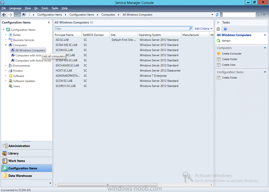This screenshot has width=269, height=192.
Task: Click the Work Items workspace icon
Action: tap(5, 161)
